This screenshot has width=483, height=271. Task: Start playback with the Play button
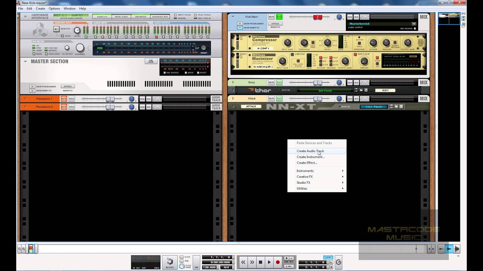[269, 262]
